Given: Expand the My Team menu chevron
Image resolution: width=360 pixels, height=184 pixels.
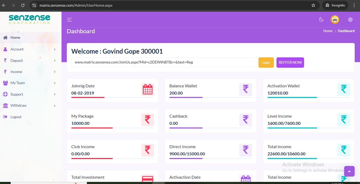Looking at the screenshot, I should tap(55, 83).
